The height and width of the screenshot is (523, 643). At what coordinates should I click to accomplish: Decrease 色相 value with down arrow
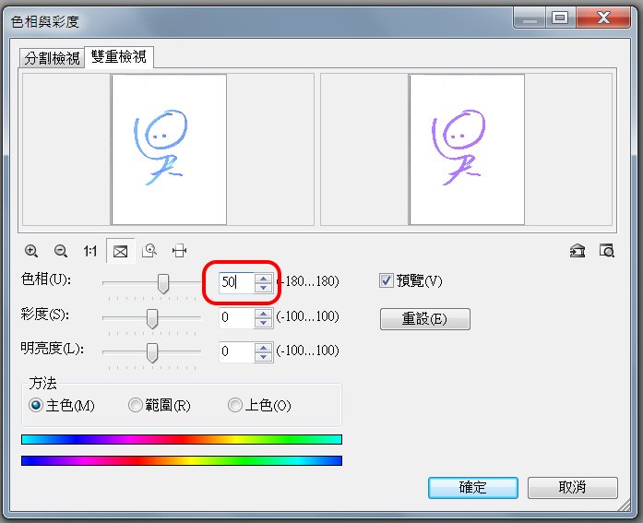click(x=263, y=287)
